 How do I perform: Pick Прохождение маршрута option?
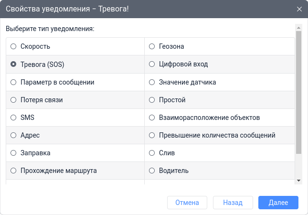tap(13, 171)
